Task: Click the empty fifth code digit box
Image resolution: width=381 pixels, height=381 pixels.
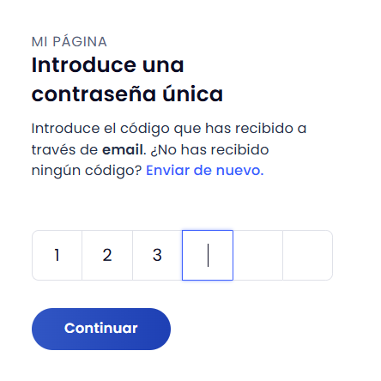Action: click(257, 255)
